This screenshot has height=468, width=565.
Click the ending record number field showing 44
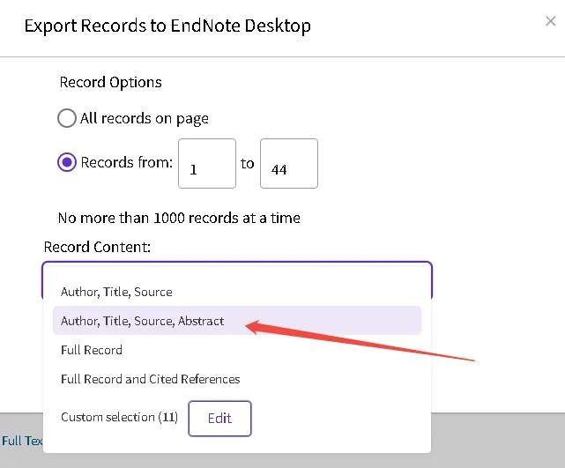click(x=289, y=164)
